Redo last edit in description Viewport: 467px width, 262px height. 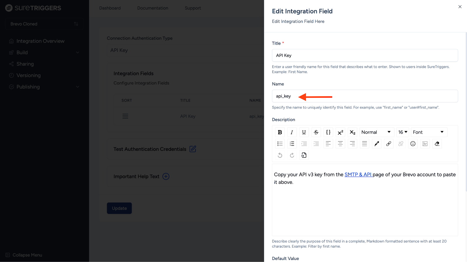(292, 155)
